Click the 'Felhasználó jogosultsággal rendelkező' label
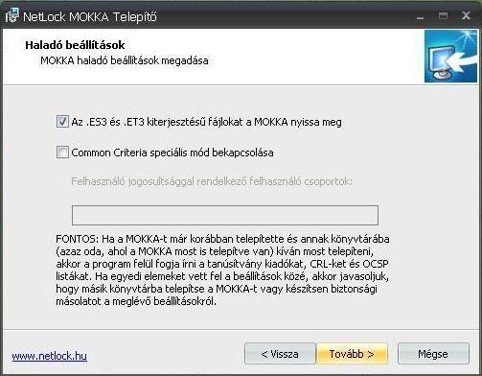This screenshot has height=376, width=482. [x=212, y=181]
